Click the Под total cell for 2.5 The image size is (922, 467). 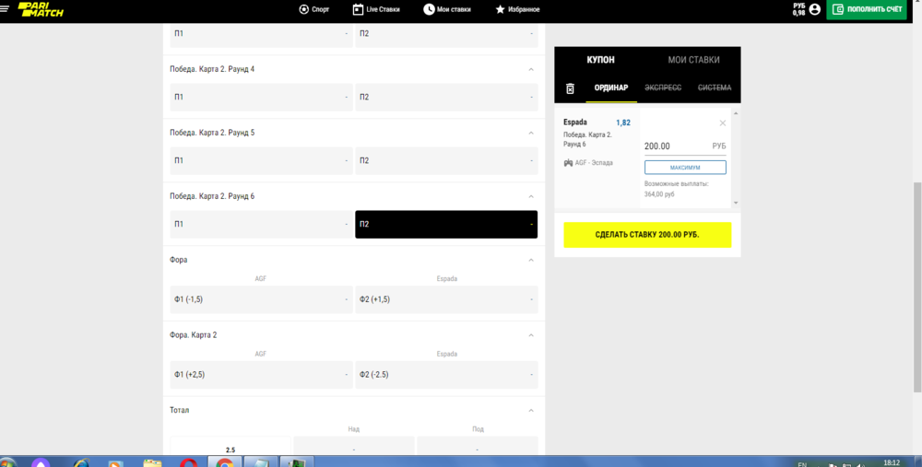point(478,447)
